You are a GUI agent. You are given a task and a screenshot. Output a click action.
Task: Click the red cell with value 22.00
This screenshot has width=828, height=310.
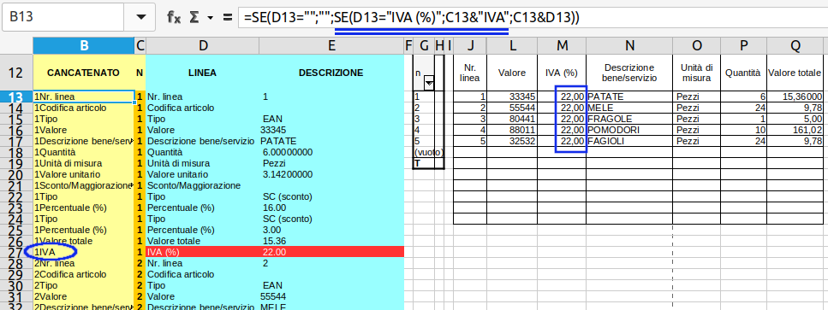331,252
